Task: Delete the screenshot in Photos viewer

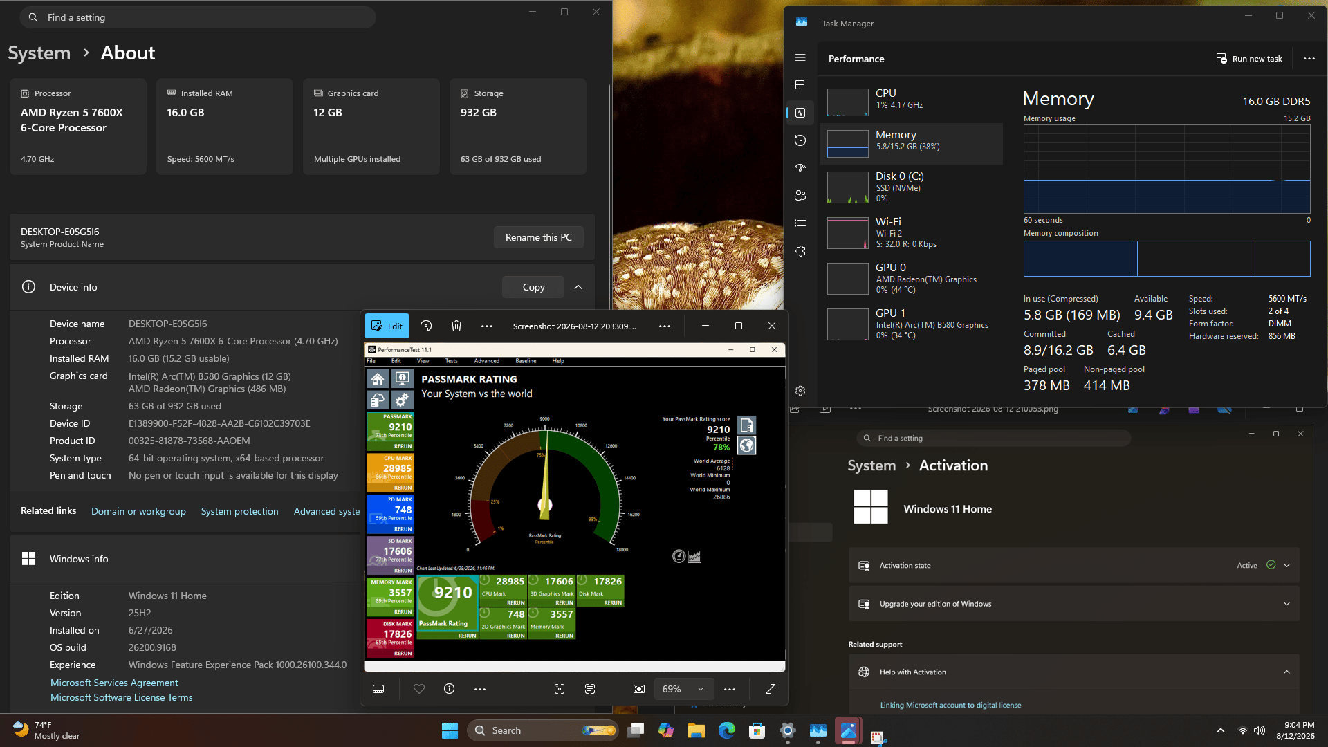Action: click(456, 326)
